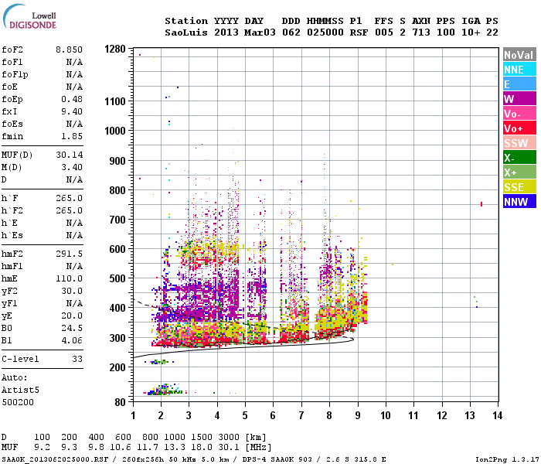Click the Mar03 date in header
Viewport: 541px width, 464px height.
pyautogui.click(x=260, y=32)
